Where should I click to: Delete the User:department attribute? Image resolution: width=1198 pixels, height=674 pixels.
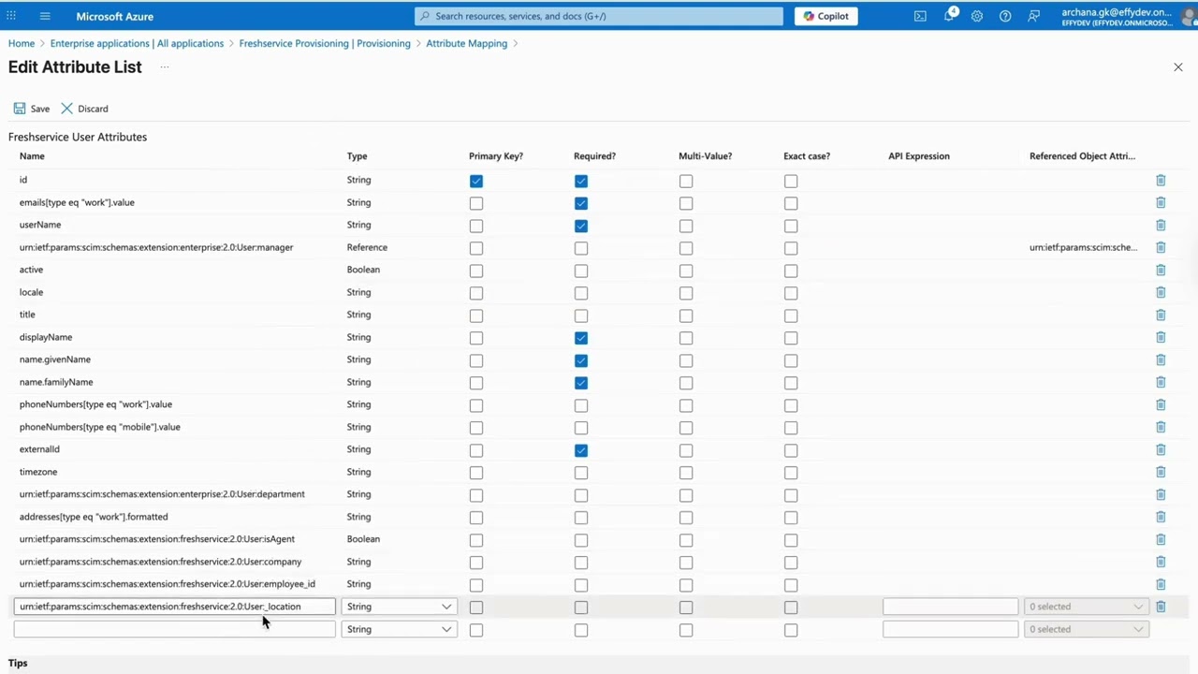[1161, 494]
